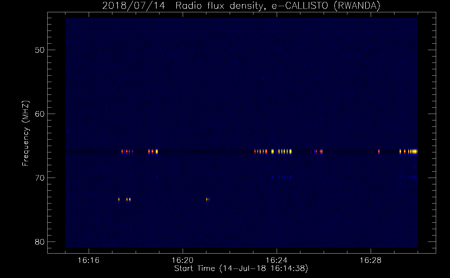This screenshot has width=450, height=278.
Task: Click the 16:16 time tick label
Action: coord(89,260)
